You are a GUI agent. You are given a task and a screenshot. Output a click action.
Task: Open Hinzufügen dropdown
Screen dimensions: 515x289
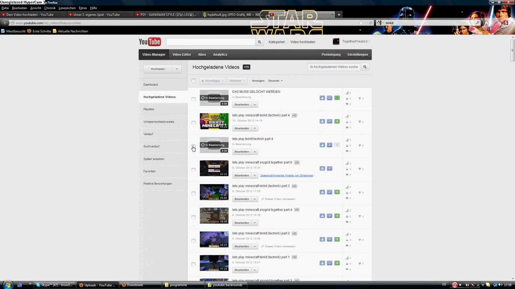(x=212, y=81)
